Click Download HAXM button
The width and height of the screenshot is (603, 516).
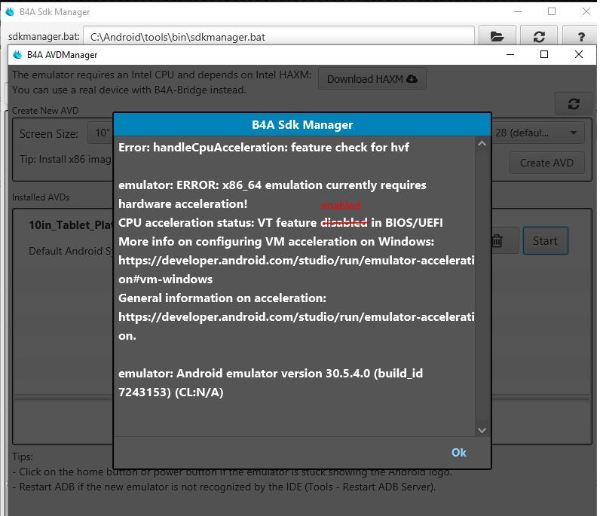[x=372, y=79]
